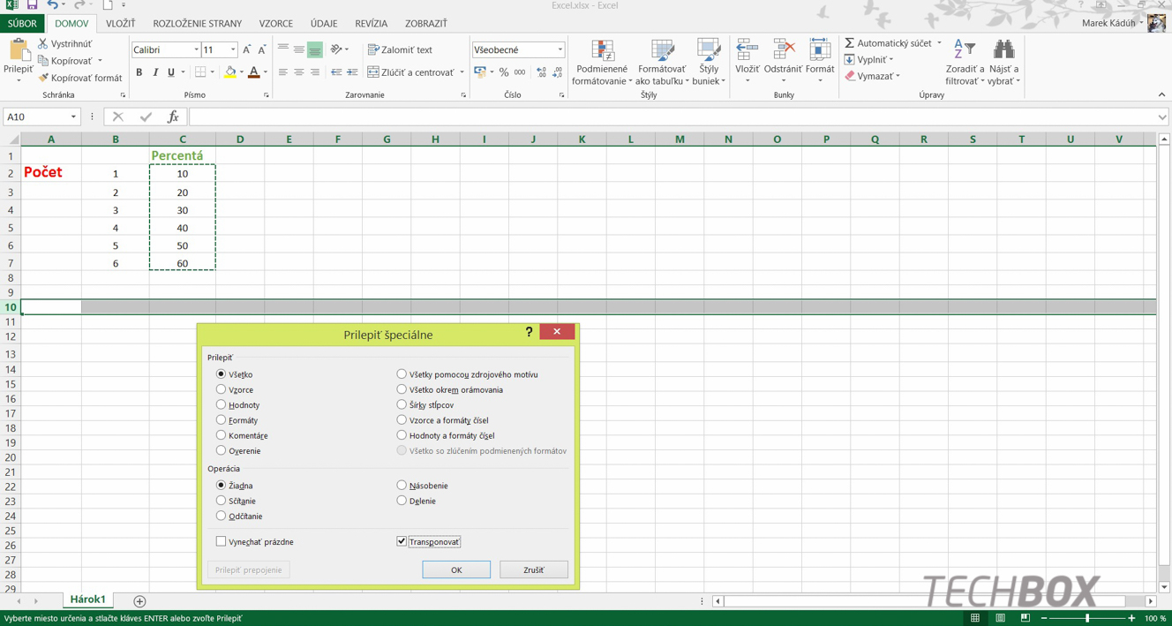Apply yellow fill color swatch

pyautogui.click(x=230, y=72)
